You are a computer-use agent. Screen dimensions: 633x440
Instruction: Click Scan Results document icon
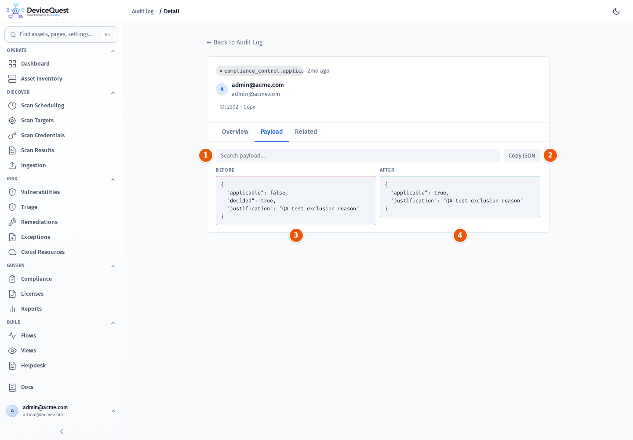pos(12,150)
